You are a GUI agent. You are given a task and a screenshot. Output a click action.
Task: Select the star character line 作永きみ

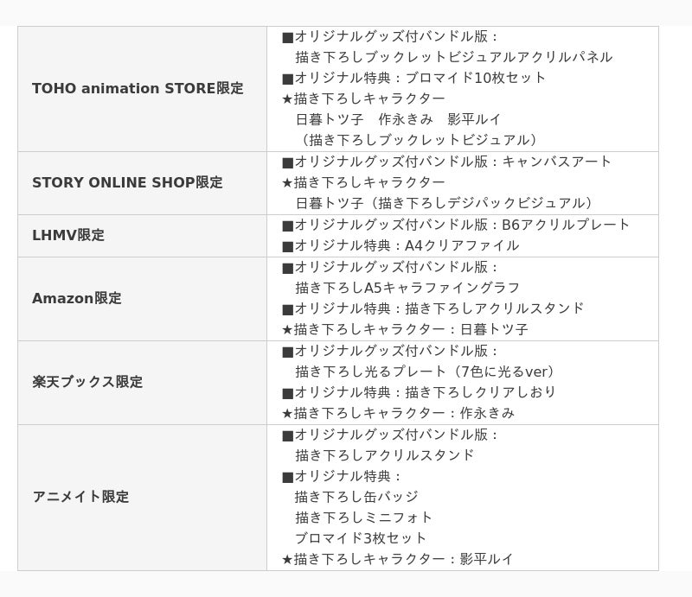click(398, 413)
